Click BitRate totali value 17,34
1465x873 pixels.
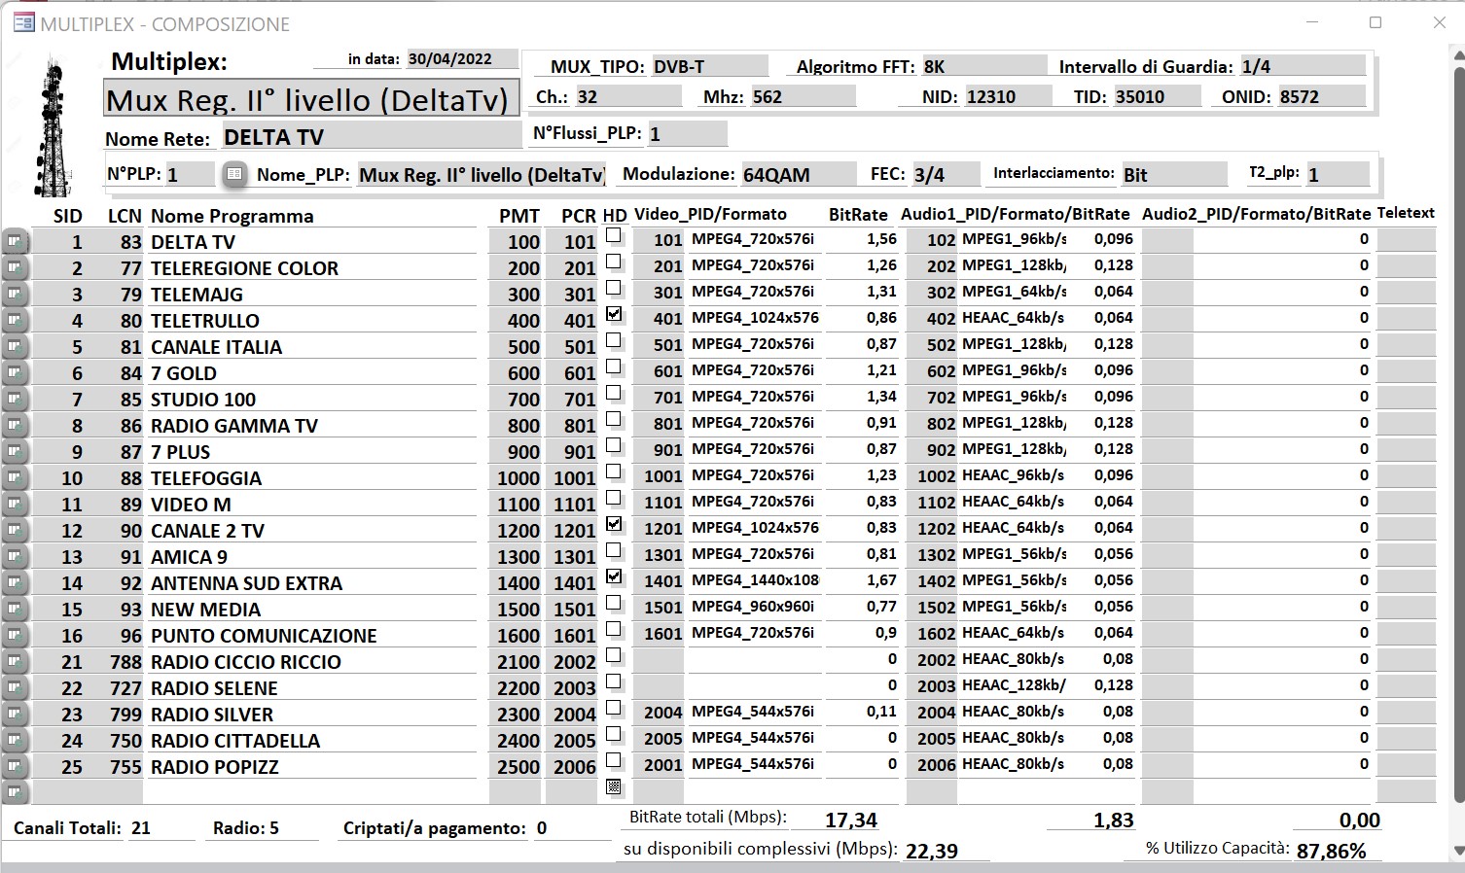(x=851, y=821)
